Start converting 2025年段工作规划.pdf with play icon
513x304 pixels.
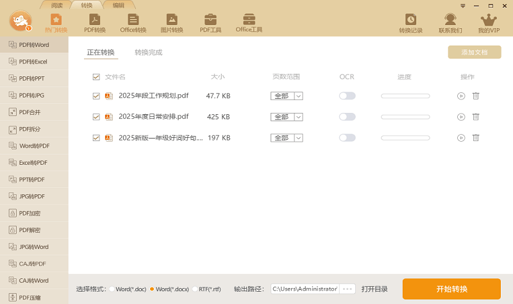point(461,96)
